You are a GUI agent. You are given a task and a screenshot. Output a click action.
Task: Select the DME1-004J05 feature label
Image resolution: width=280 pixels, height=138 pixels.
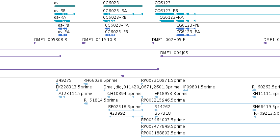point(174,53)
